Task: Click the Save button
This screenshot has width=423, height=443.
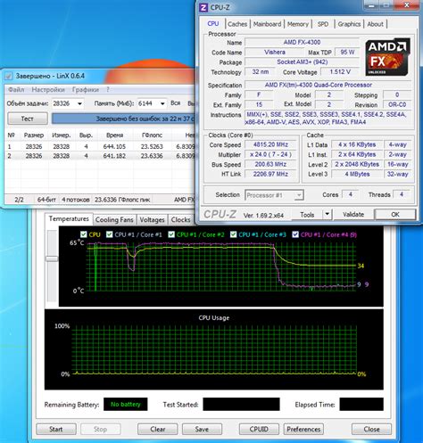Action: (202, 429)
